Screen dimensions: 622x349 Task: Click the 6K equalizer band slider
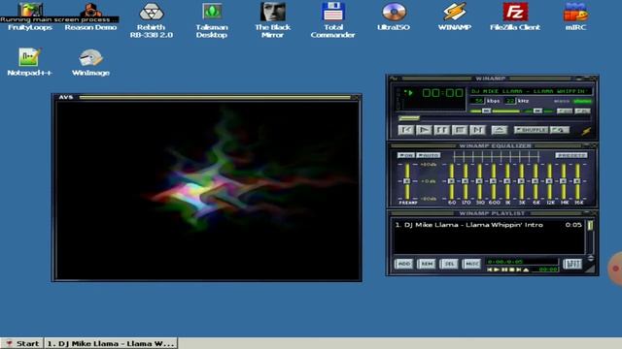pyautogui.click(x=536, y=181)
